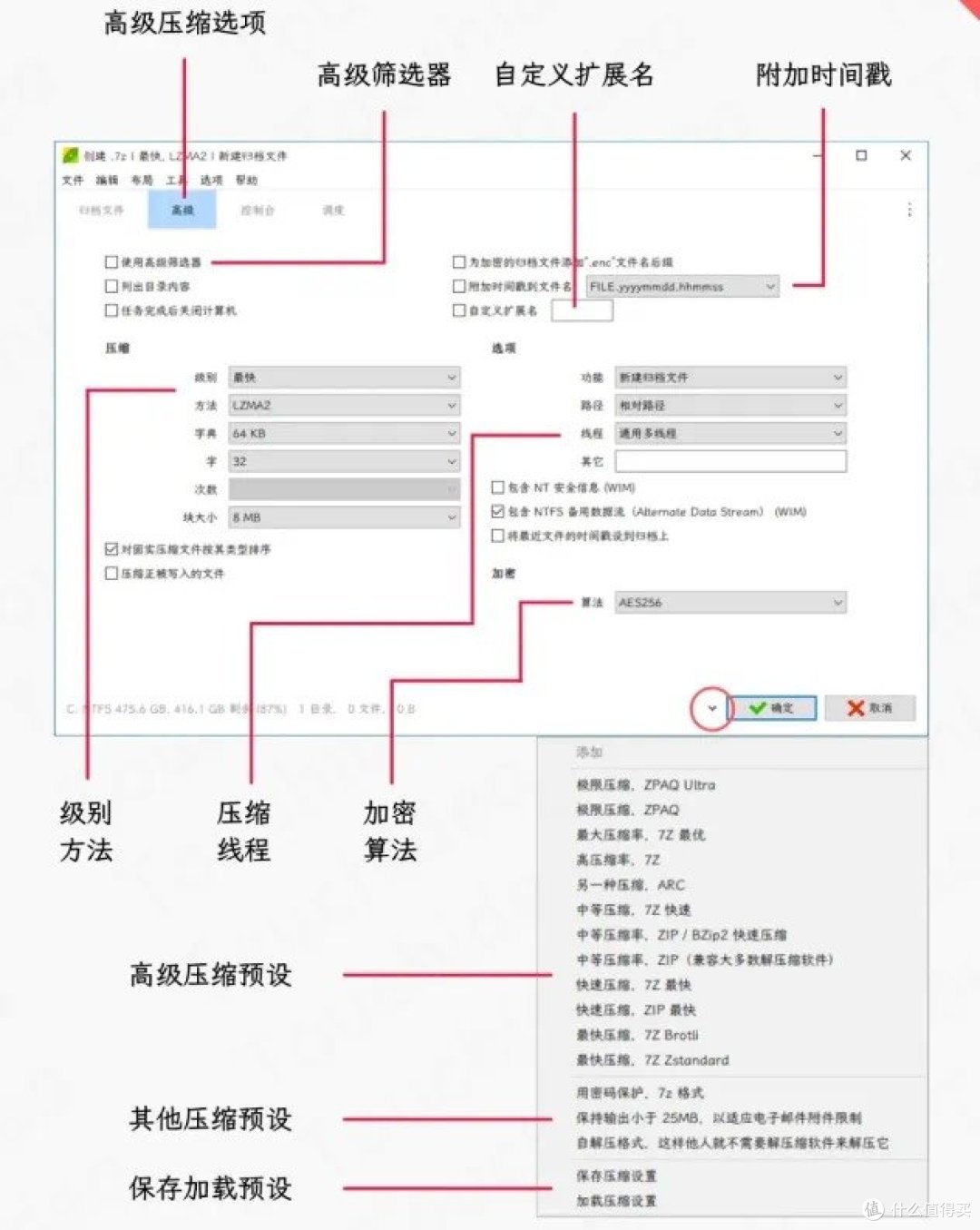The width and height of the screenshot is (980, 1230).
Task: Open the 线程 dropdown showing 通用多线程
Action: click(730, 434)
